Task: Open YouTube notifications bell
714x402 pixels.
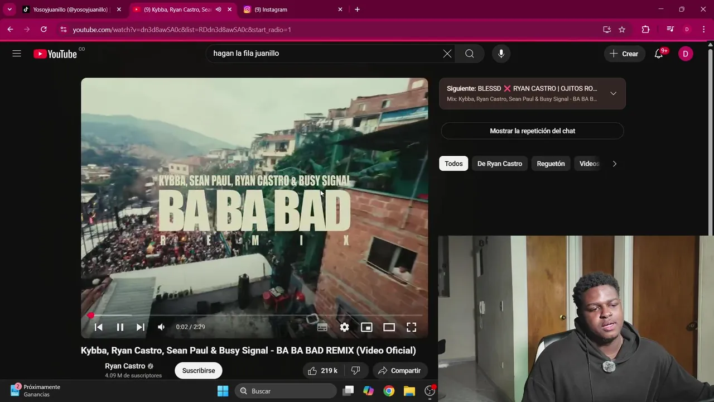Action: (659, 54)
